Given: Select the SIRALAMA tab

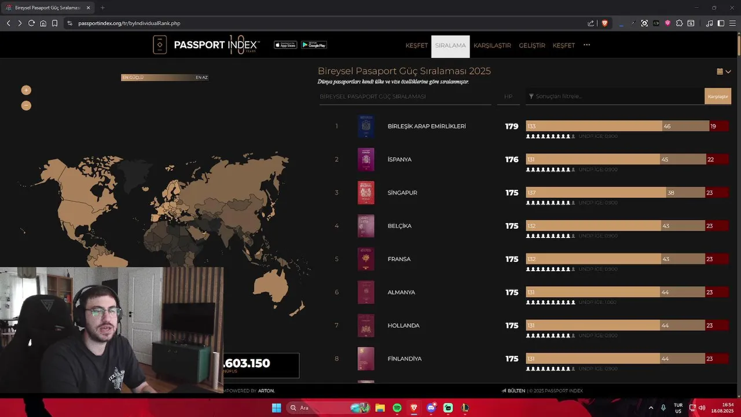Looking at the screenshot, I should [x=450, y=46].
